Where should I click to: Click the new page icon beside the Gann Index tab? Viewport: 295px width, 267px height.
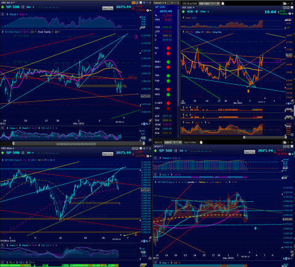[201, 142]
